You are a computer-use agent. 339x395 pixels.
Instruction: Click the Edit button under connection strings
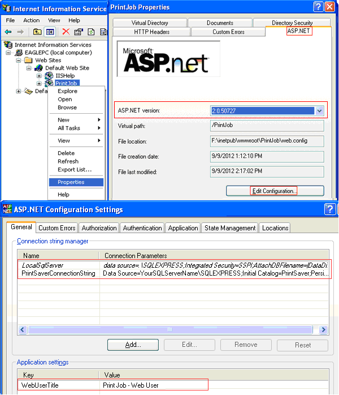(189, 345)
